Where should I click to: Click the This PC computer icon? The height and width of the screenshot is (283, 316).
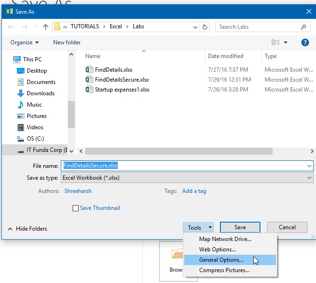coord(17,59)
